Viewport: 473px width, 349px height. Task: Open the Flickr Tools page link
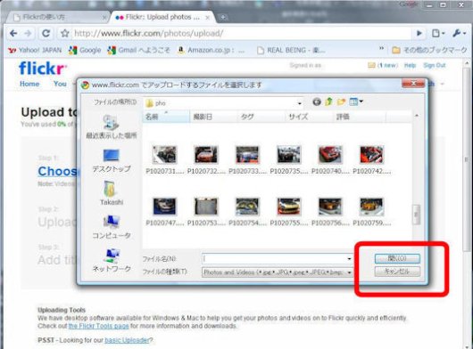(99, 326)
